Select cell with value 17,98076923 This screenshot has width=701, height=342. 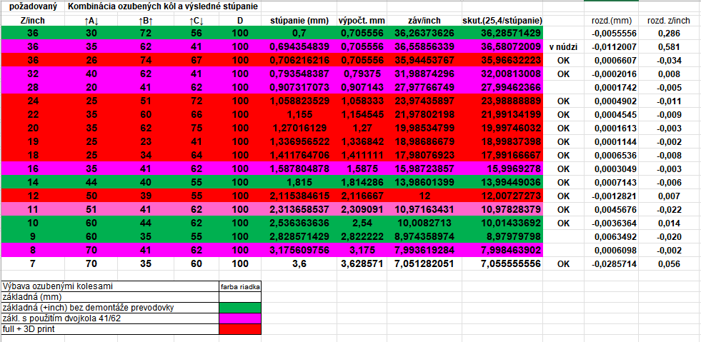[424, 155]
